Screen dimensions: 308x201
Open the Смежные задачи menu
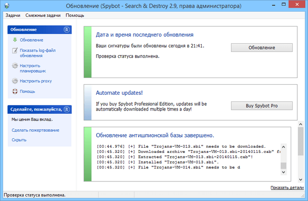[x=43, y=15]
